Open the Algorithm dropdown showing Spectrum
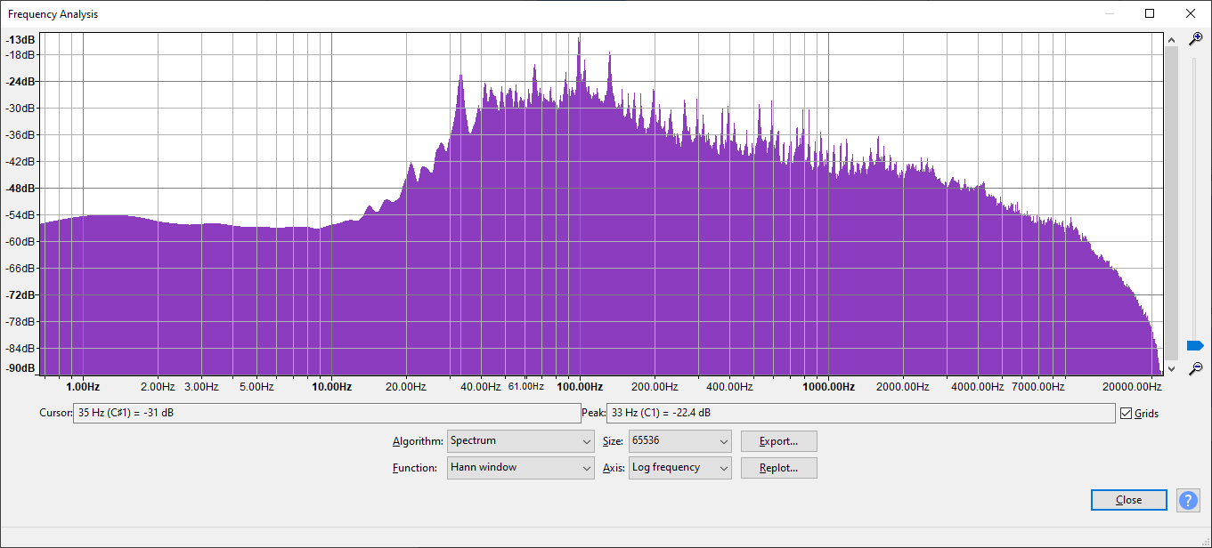 520,441
